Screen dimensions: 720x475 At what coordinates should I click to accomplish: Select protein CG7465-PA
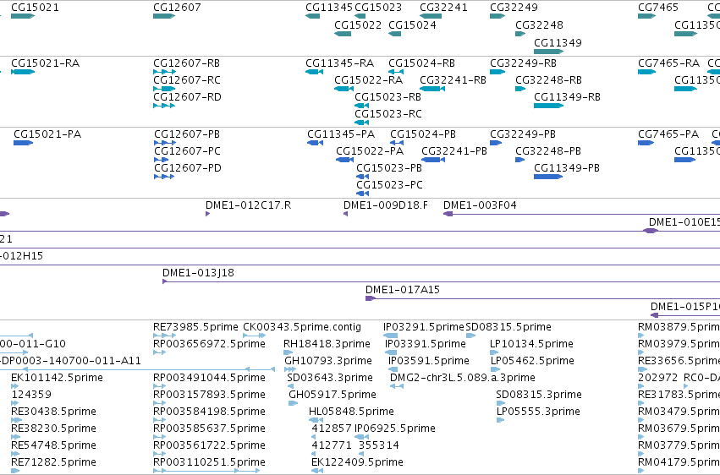tap(646, 143)
